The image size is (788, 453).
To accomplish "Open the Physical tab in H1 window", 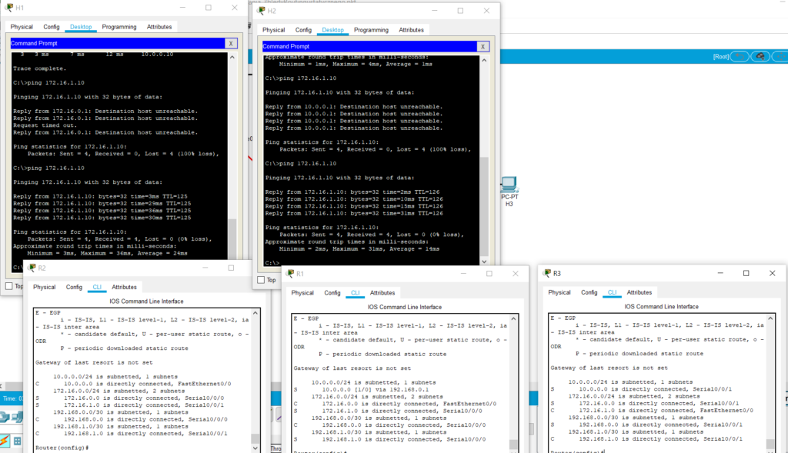I will [x=22, y=27].
